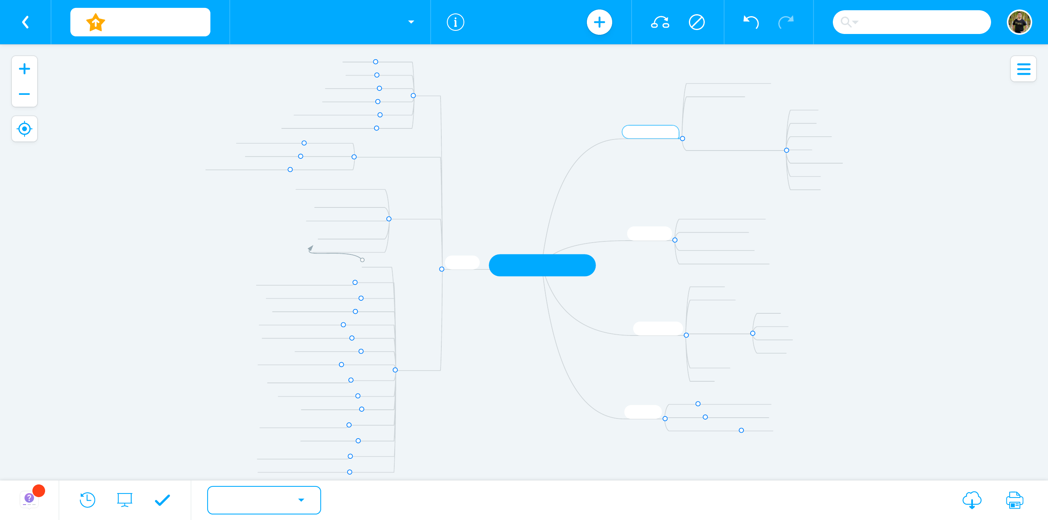Image resolution: width=1048 pixels, height=520 pixels.
Task: Click the add topic plus button
Action: pos(599,22)
